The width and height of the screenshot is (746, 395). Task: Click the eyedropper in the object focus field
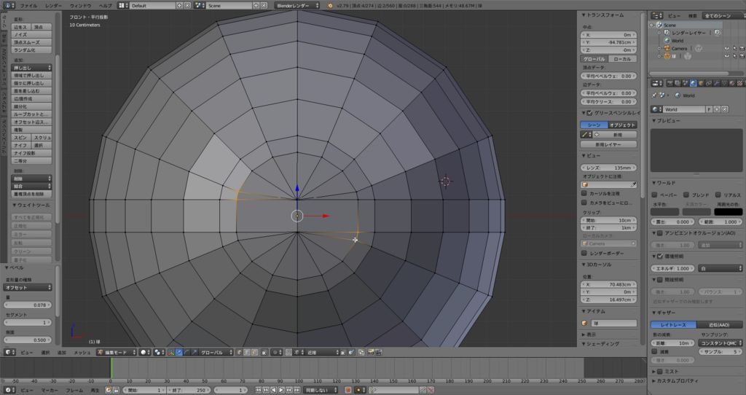(x=634, y=184)
